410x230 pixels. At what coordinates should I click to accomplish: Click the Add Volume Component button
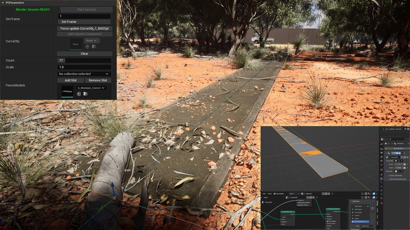coord(85,34)
